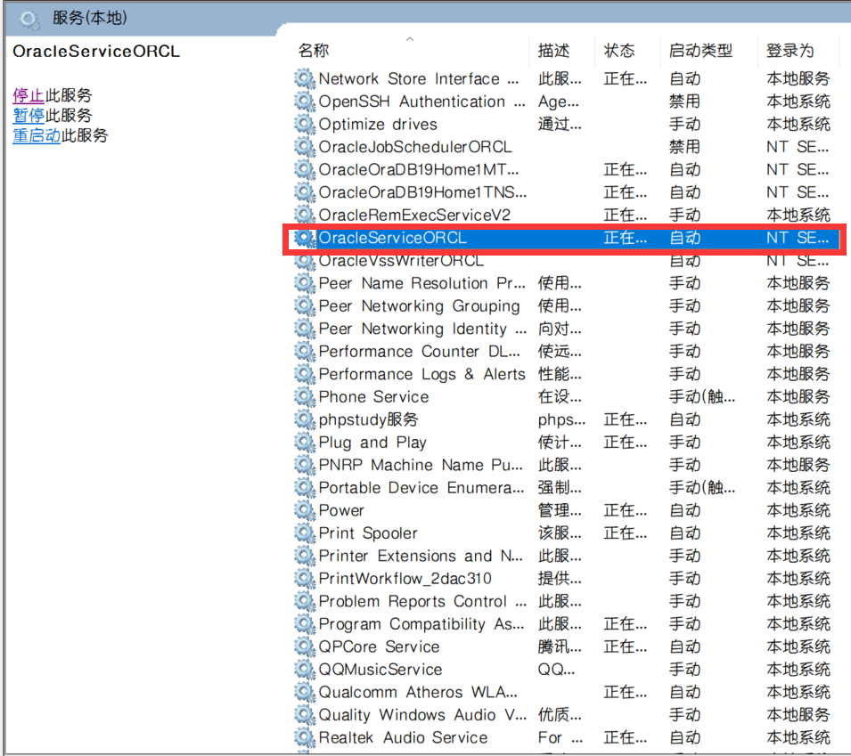Select the phpstudy服务 name
The image size is (851, 756).
369,419
